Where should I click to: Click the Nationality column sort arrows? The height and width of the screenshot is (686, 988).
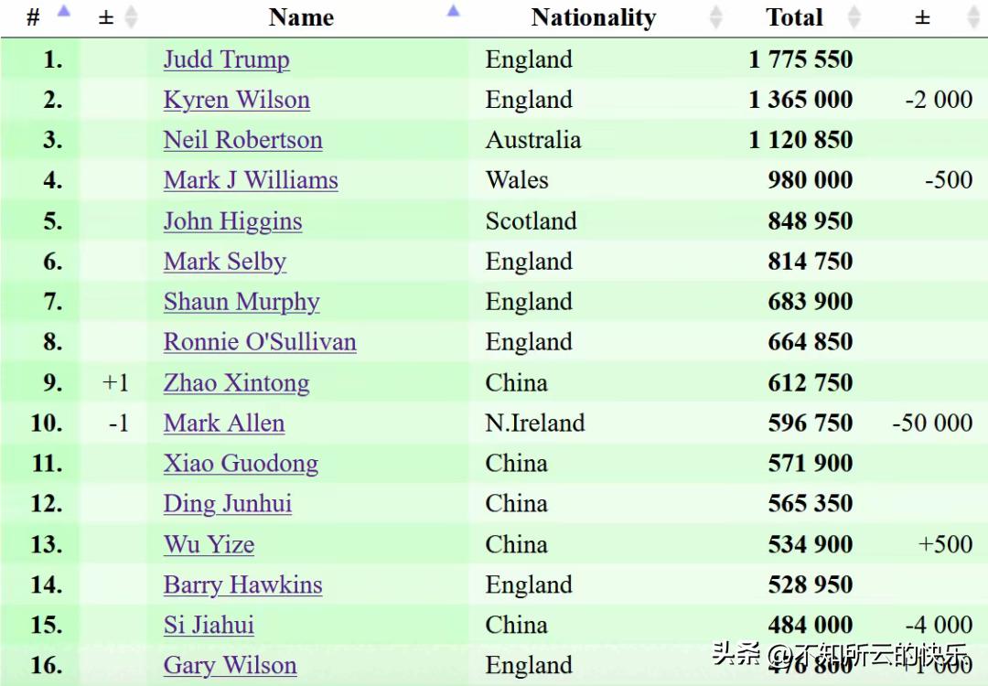[x=716, y=17]
